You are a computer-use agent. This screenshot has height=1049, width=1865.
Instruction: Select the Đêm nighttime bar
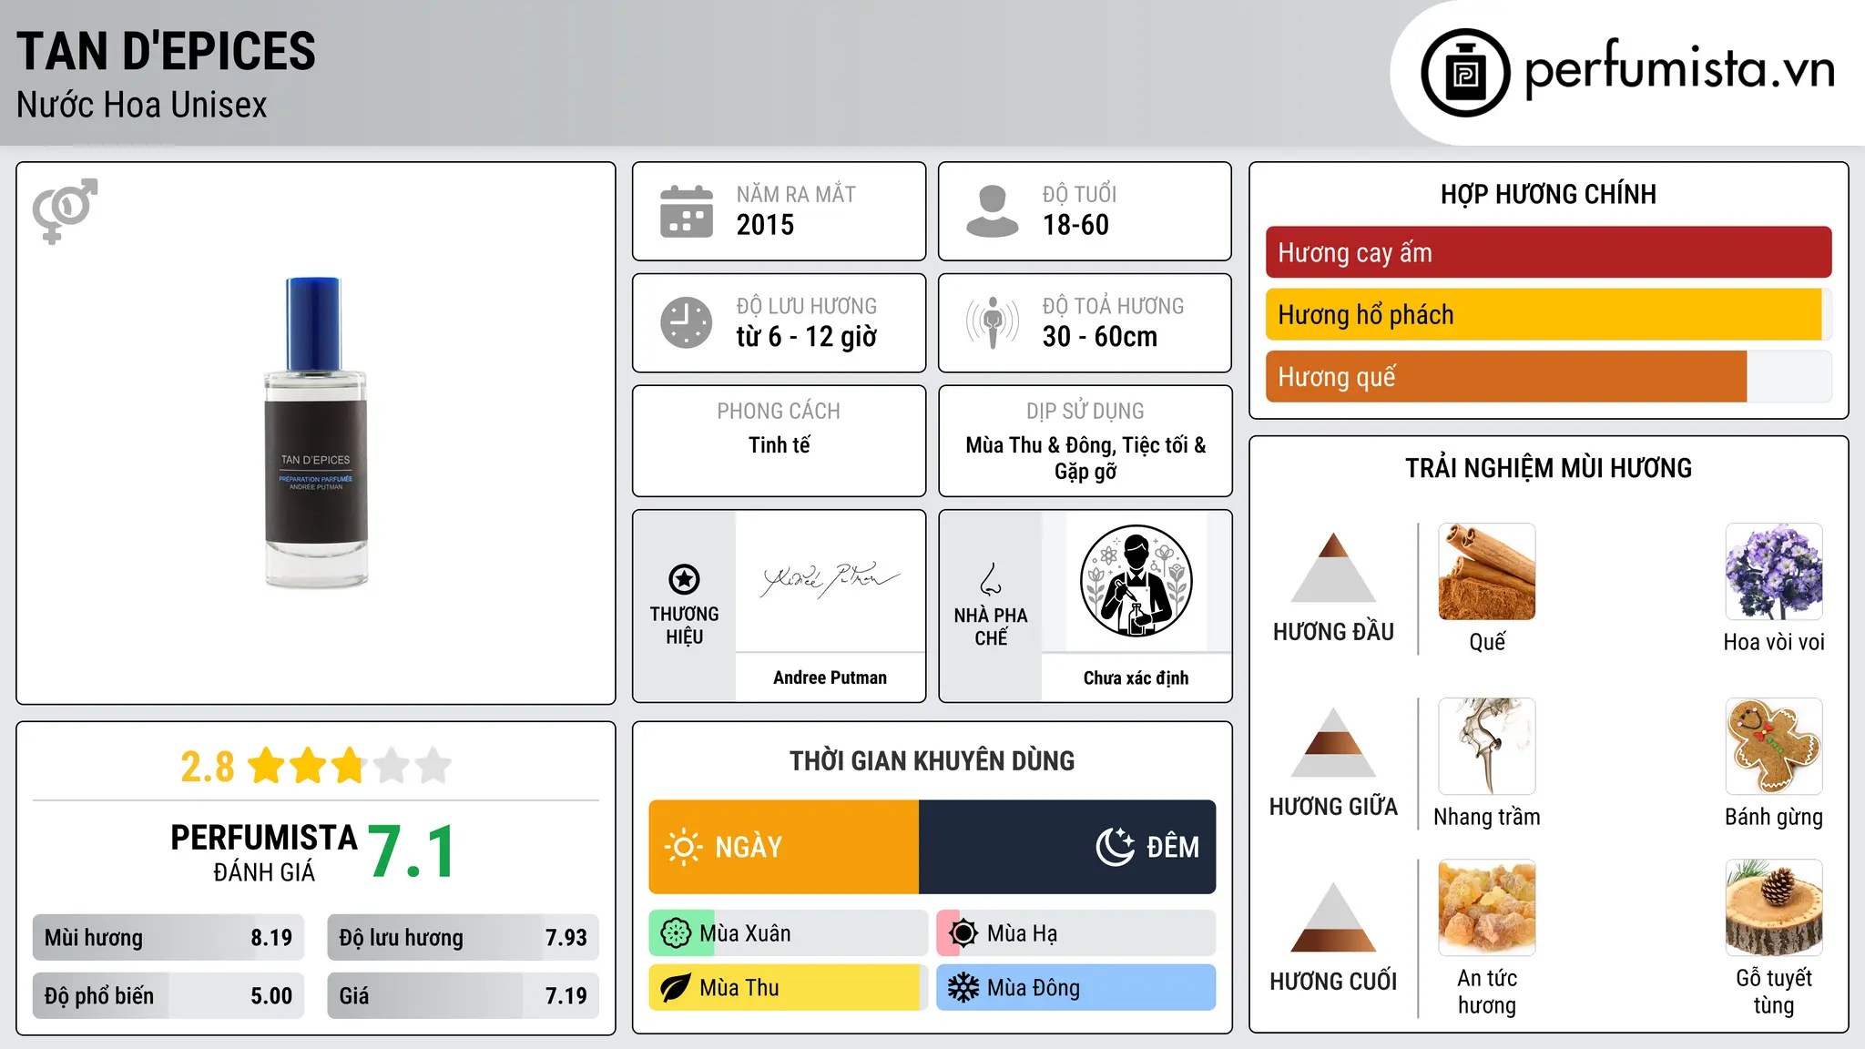click(1067, 847)
